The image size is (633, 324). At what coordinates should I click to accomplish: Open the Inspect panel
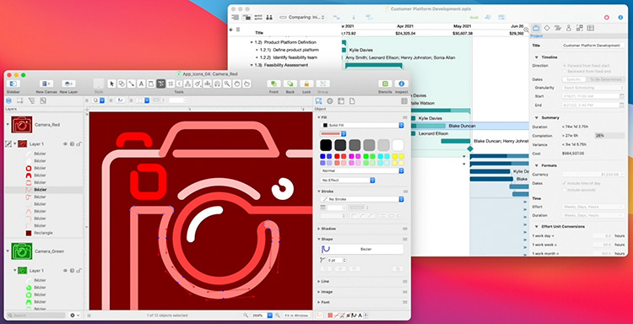coord(401,84)
